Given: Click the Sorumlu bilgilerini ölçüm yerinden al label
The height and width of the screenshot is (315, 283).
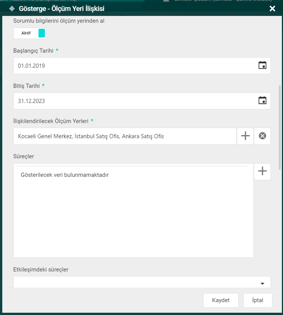Looking at the screenshot, I should 59,21.
